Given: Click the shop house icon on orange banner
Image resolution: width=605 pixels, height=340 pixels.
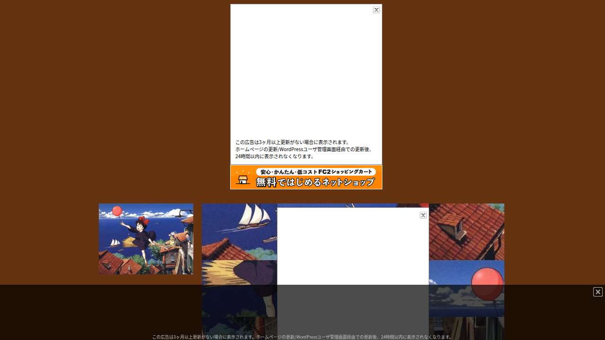Looking at the screenshot, I should pos(243,178).
